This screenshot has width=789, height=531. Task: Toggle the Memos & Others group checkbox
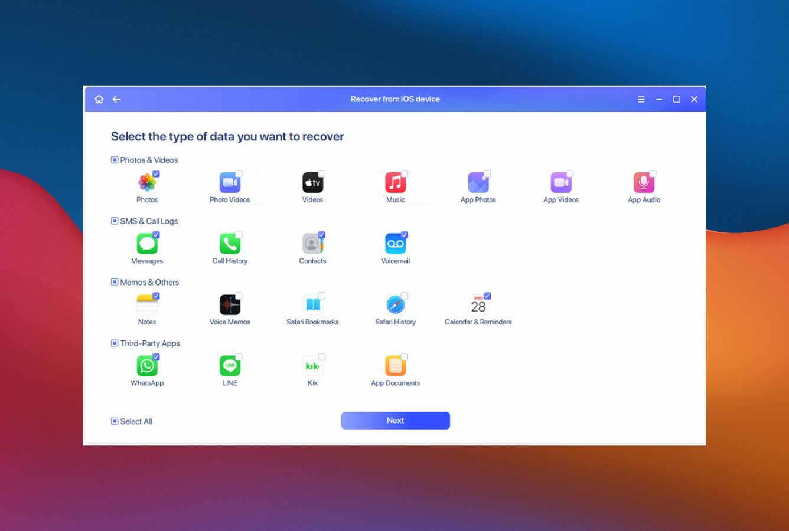pyautogui.click(x=115, y=282)
